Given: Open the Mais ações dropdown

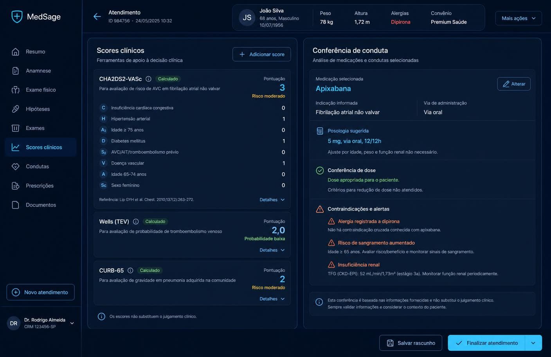Looking at the screenshot, I should pyautogui.click(x=519, y=18).
